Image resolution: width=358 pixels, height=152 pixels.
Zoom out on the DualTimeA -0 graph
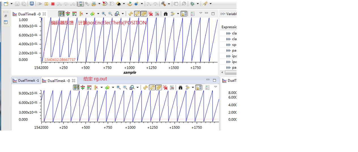(125, 87)
